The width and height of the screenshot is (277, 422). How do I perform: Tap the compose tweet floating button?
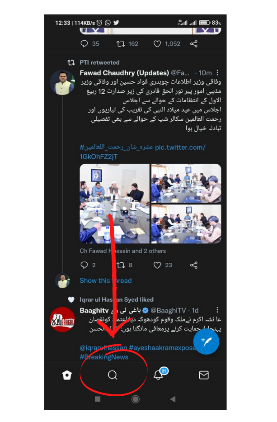click(206, 341)
